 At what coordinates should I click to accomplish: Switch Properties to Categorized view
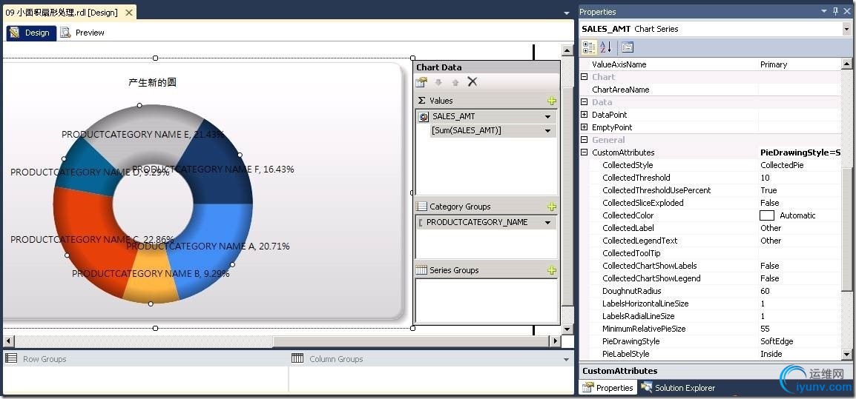point(589,47)
